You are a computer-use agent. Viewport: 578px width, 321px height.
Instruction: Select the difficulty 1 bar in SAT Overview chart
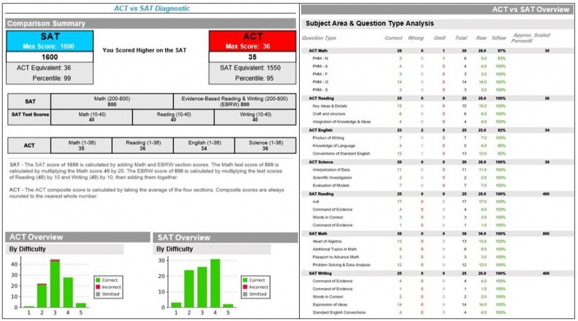(176, 305)
